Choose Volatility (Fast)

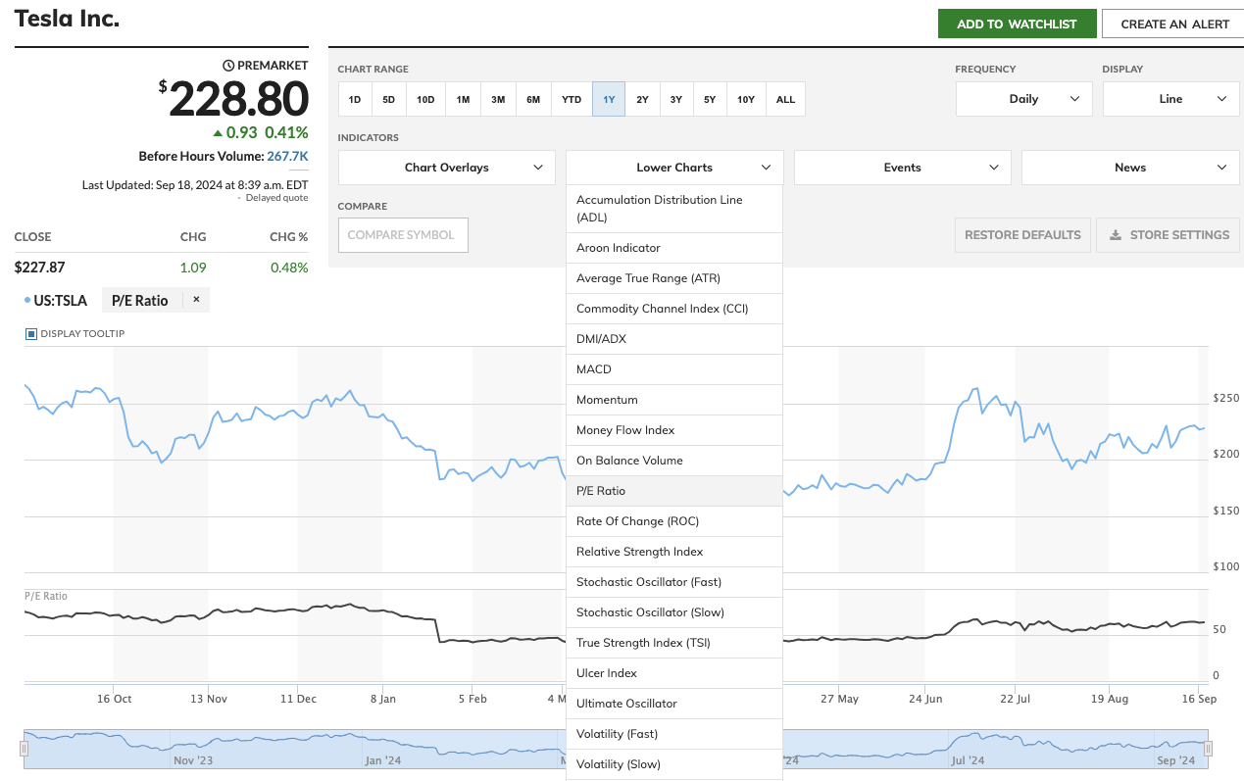(x=674, y=734)
